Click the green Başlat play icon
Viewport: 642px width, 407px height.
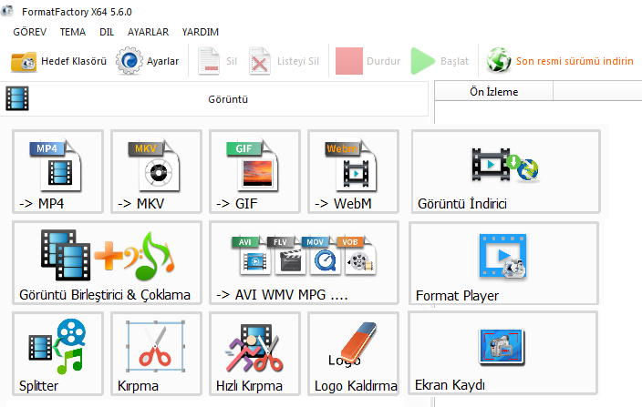click(422, 61)
